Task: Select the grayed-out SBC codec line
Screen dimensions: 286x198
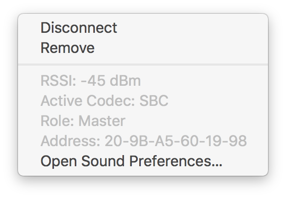Action: 143,101
